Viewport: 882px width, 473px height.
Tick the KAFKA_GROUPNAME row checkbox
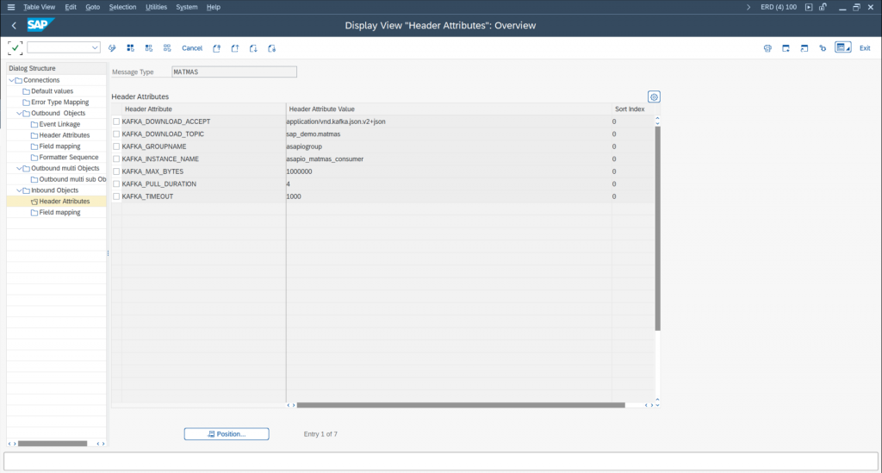tap(116, 146)
